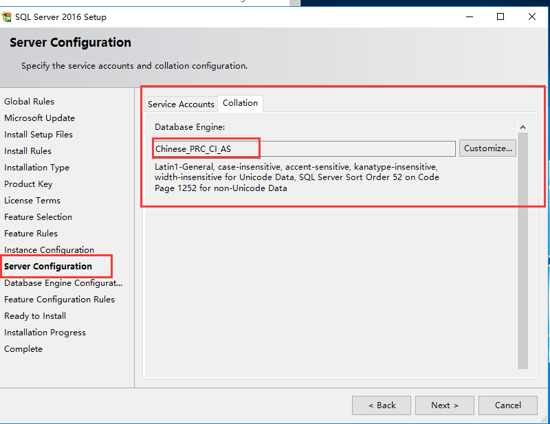550x424 pixels.
Task: Select the Collation tab
Action: pyautogui.click(x=240, y=103)
